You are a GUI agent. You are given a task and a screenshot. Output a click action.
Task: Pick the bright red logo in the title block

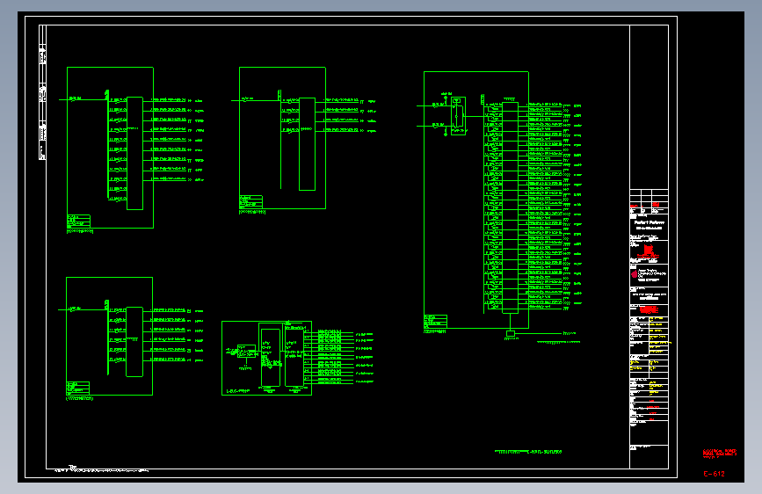pos(648,252)
